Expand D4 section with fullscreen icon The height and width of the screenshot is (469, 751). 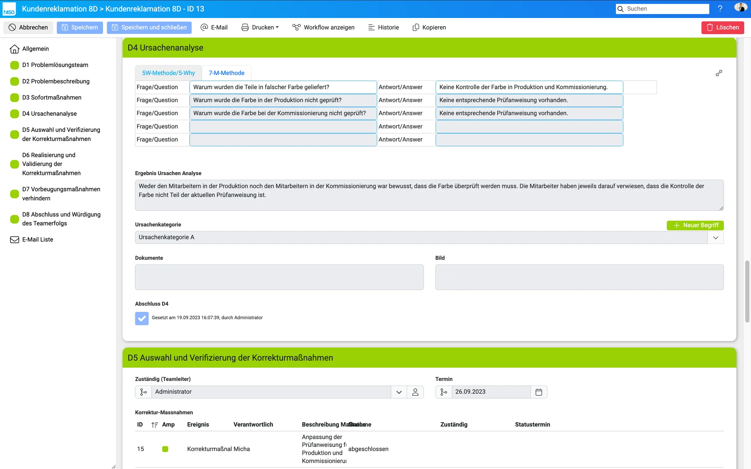pos(719,73)
